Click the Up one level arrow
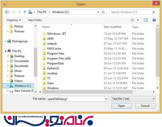 tap(25, 12)
